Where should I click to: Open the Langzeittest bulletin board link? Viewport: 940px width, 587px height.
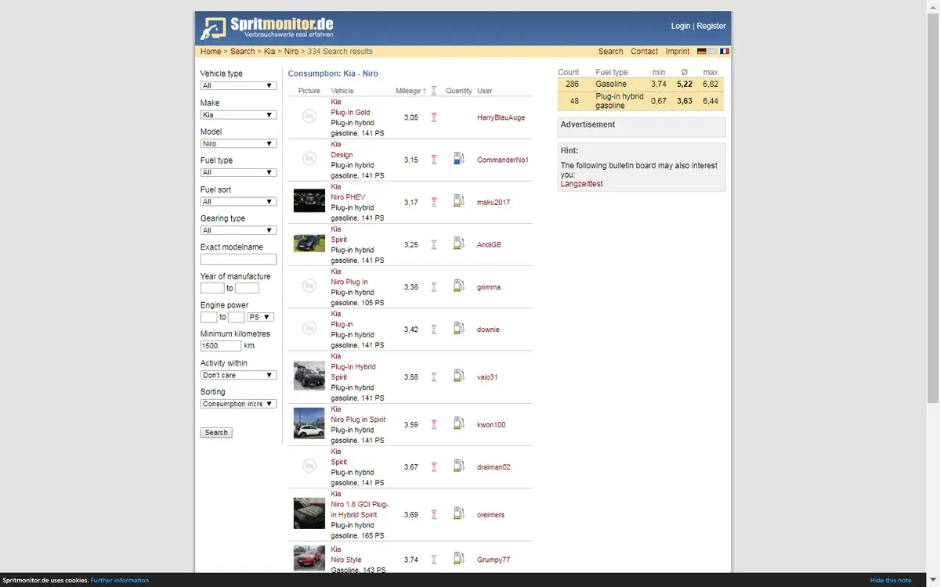pyautogui.click(x=582, y=184)
